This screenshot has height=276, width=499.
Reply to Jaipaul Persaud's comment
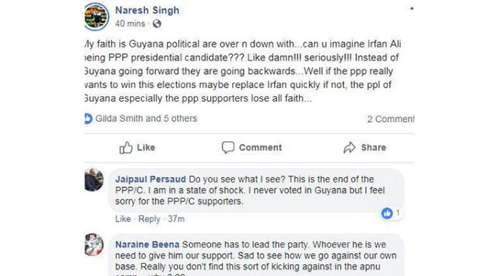click(x=149, y=219)
